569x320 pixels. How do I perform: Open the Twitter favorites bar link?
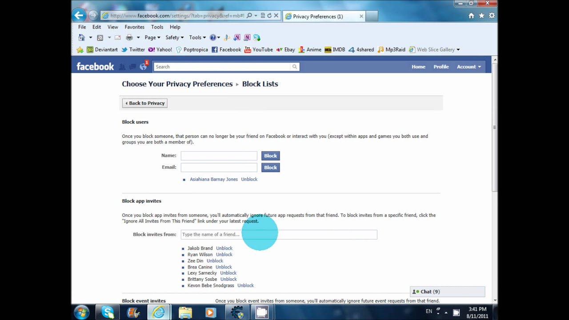click(133, 49)
